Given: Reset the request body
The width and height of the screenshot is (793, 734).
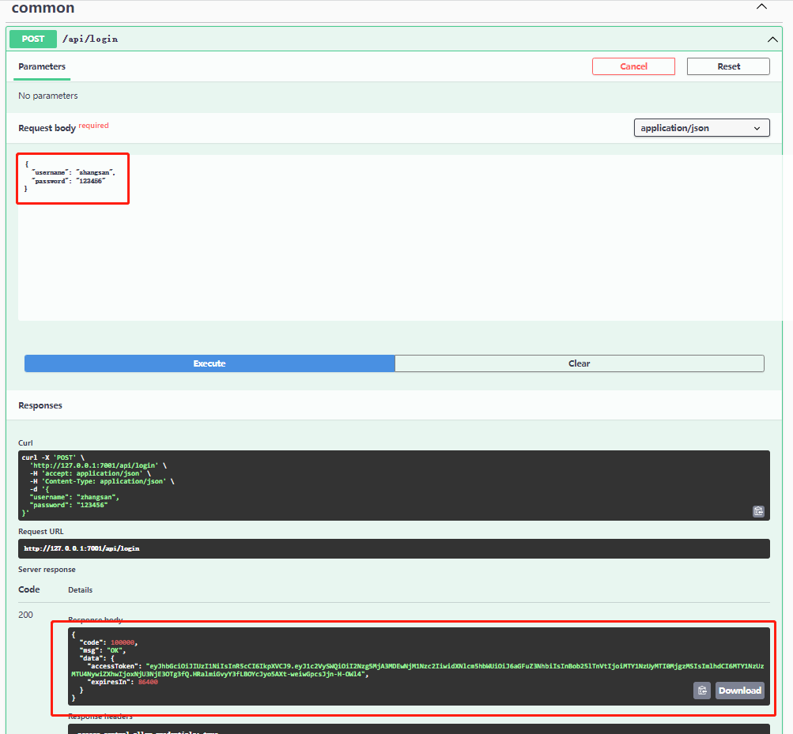Looking at the screenshot, I should click(x=728, y=66).
